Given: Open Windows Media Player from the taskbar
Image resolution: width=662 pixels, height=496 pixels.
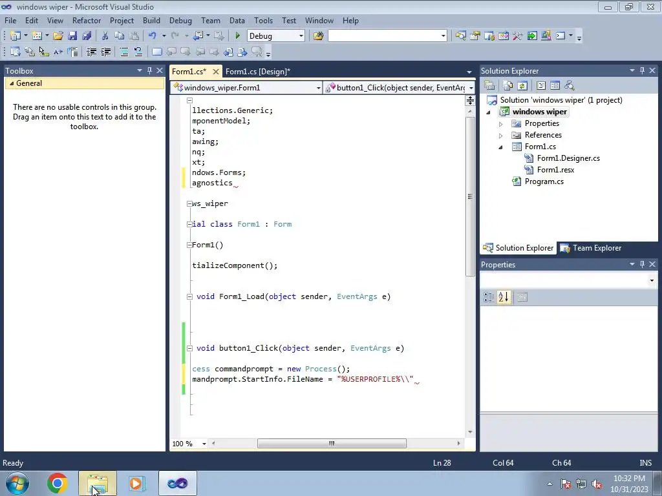Looking at the screenshot, I should (136, 483).
